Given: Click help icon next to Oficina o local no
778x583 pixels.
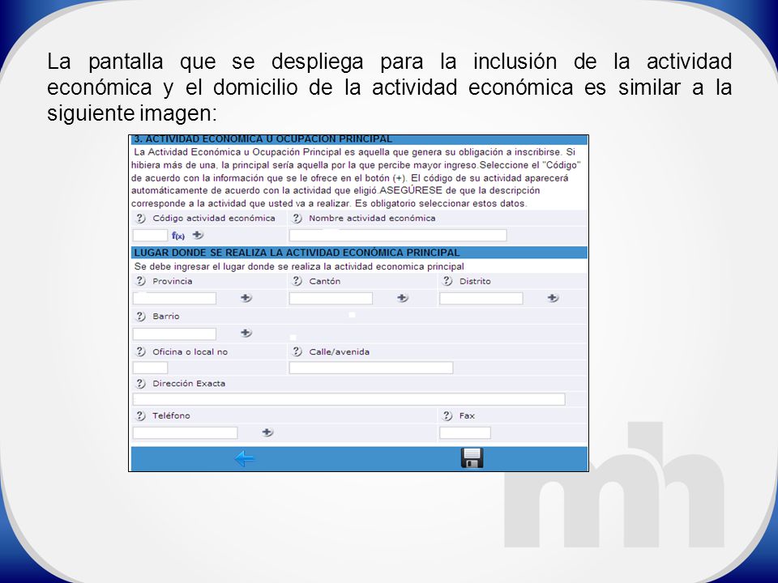Looking at the screenshot, I should pos(140,351).
